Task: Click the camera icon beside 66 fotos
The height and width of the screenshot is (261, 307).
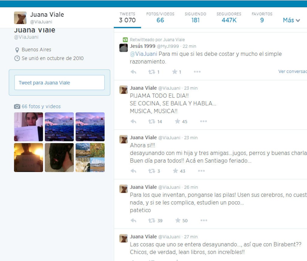Action: 17,106
